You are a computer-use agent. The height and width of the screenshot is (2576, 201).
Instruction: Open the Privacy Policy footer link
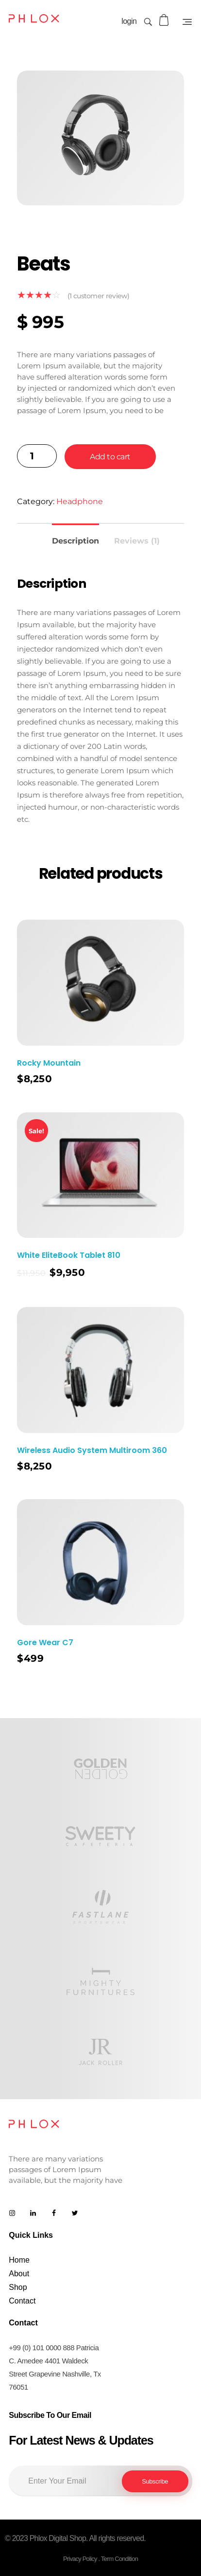(x=80, y=2558)
